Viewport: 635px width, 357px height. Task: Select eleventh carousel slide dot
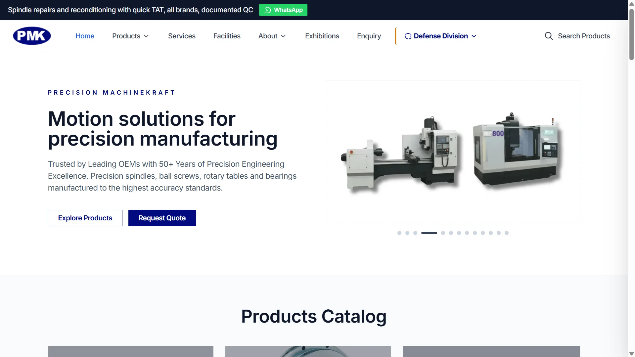click(491, 233)
